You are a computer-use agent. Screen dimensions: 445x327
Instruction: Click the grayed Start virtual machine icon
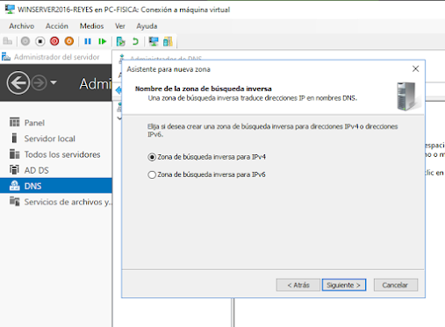(25, 41)
